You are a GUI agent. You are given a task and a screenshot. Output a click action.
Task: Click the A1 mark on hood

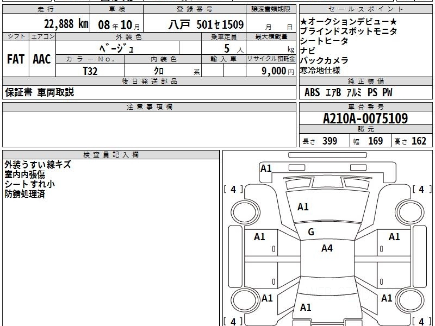[303, 207]
